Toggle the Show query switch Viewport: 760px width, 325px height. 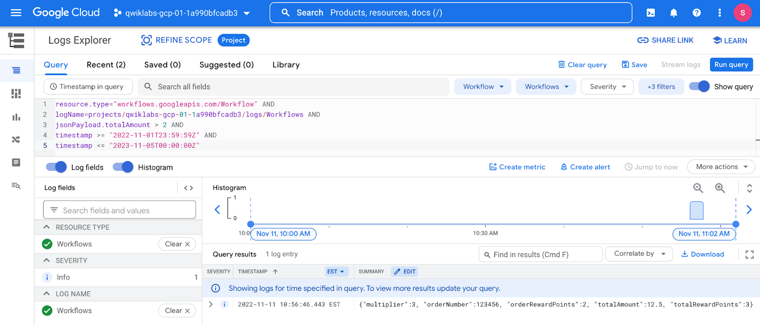699,86
